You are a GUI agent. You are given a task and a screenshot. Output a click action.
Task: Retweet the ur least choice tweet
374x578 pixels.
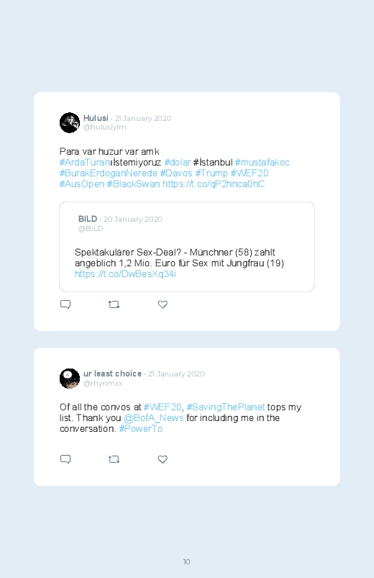point(114,459)
